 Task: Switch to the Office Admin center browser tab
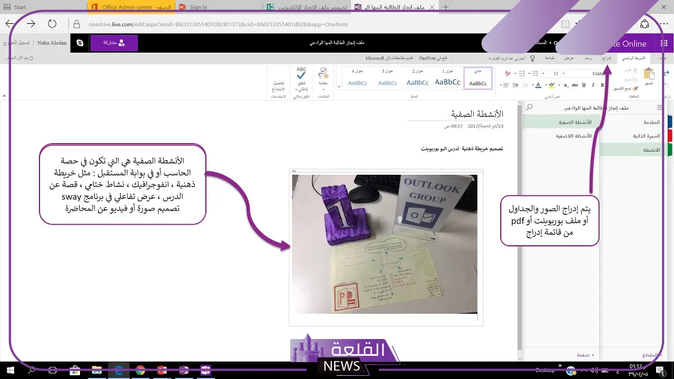point(131,7)
